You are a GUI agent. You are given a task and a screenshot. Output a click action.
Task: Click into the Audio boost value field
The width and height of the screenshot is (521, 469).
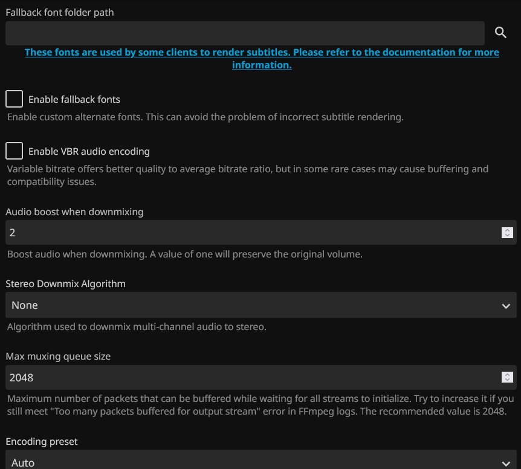tap(251, 232)
